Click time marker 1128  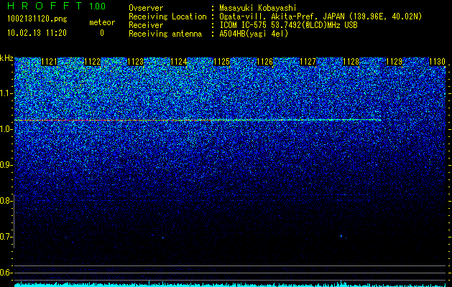[351, 62]
